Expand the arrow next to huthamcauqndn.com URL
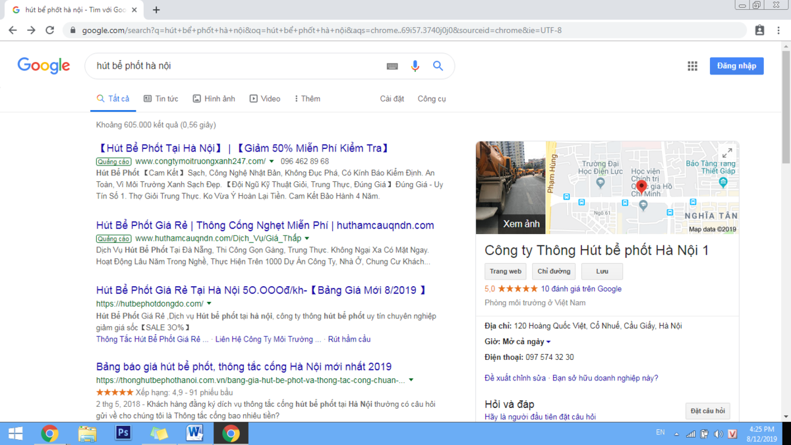This screenshot has height=445, width=791. click(307, 239)
